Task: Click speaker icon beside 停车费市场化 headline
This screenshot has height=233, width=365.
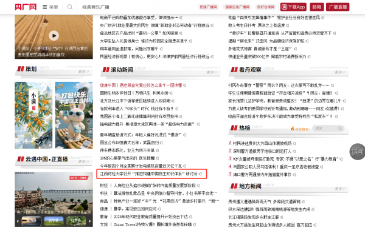Action: [158, 150]
